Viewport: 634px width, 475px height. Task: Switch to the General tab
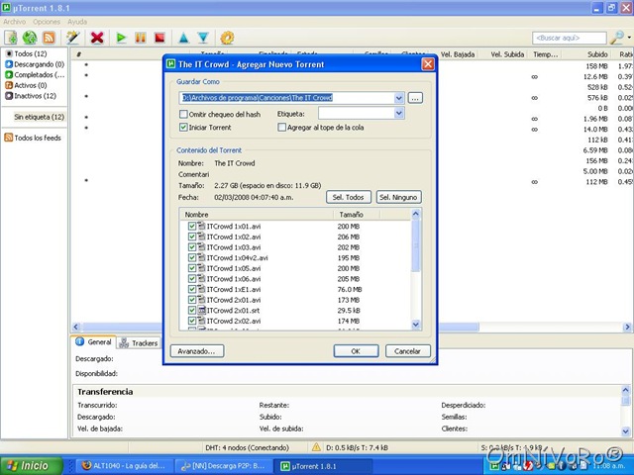[x=94, y=342]
